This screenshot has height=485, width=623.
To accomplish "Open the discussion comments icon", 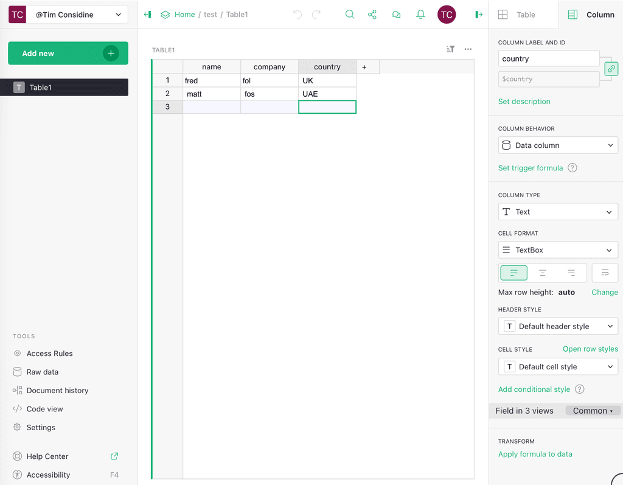I will [x=396, y=15].
